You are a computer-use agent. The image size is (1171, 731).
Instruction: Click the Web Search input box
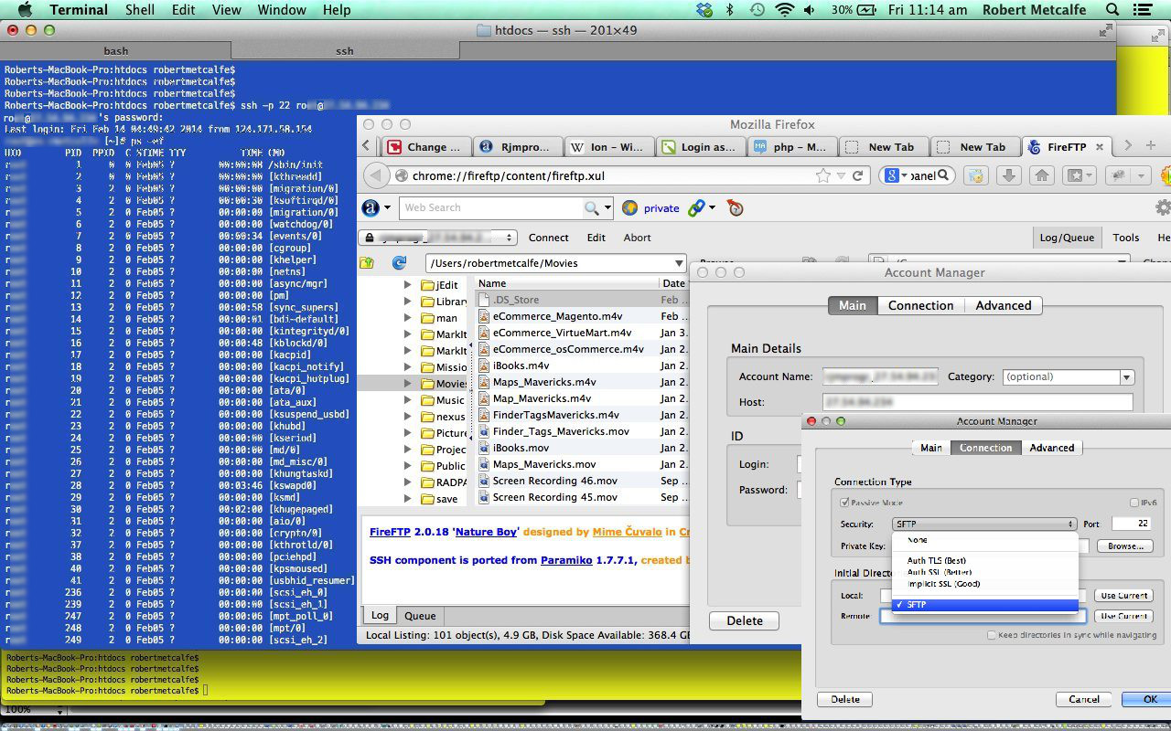491,208
